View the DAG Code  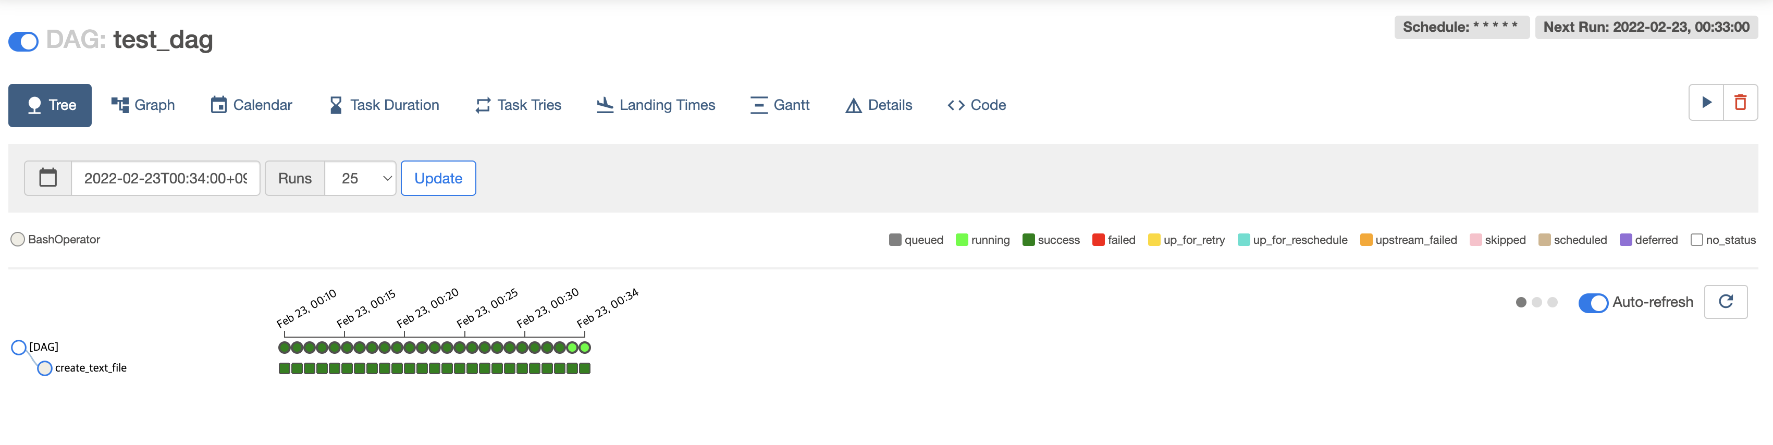(x=977, y=105)
